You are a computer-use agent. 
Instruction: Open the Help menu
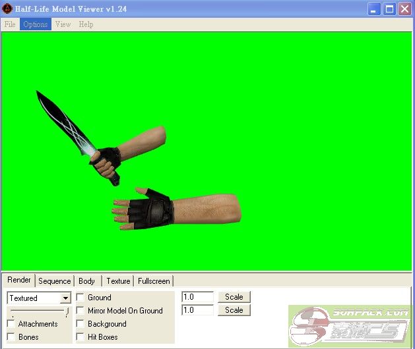coord(86,24)
